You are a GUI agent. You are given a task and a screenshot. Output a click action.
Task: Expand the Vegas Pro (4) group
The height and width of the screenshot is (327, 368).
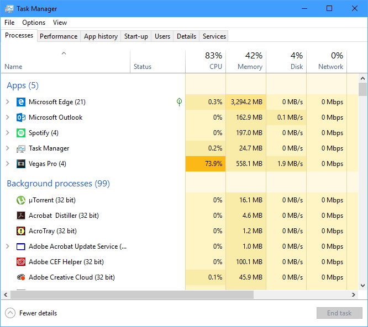click(8, 164)
